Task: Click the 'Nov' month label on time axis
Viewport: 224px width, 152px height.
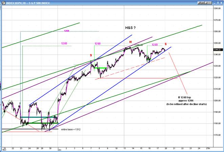Action: [x=4, y=150]
